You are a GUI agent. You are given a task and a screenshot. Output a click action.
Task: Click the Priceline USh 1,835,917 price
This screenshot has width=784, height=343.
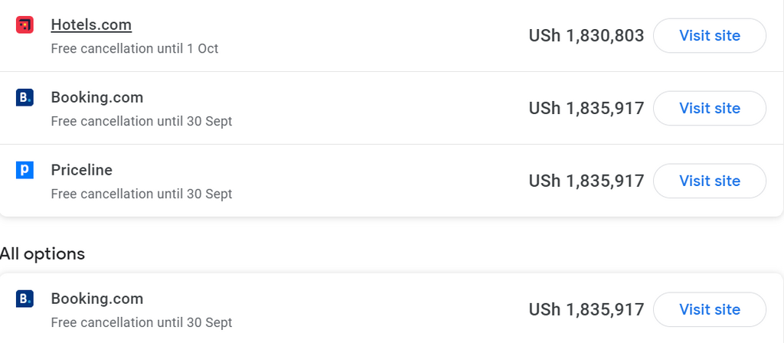(x=586, y=181)
